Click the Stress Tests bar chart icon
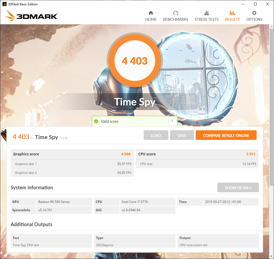This screenshot has width=274, height=259. coord(206,13)
